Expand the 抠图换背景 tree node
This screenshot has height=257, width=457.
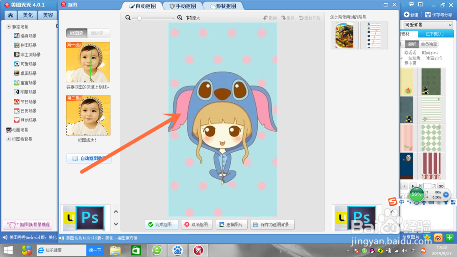coord(9,139)
